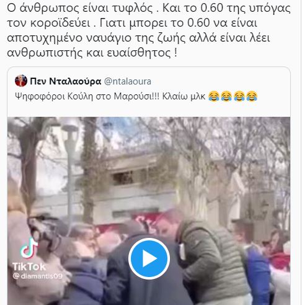Select the second laughing-crying emoji
Screen dimensions: 302x305
(x=226, y=96)
